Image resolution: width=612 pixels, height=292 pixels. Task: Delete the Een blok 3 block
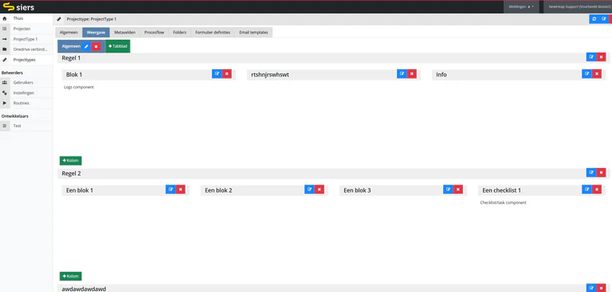point(458,189)
